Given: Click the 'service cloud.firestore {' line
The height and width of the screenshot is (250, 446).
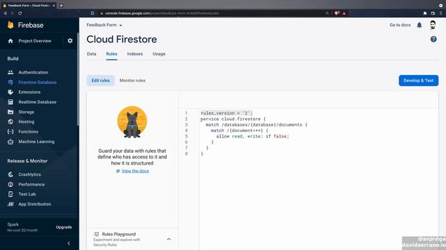Looking at the screenshot, I should (x=233, y=119).
